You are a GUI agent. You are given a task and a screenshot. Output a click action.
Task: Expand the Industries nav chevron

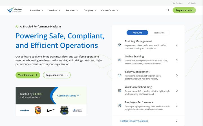tap(42, 10)
